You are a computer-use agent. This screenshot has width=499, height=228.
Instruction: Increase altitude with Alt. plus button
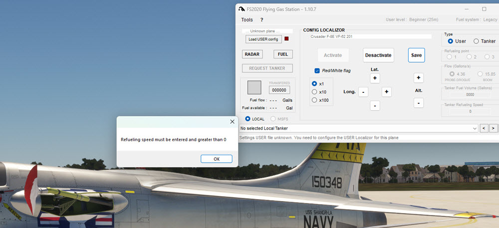coord(419,78)
